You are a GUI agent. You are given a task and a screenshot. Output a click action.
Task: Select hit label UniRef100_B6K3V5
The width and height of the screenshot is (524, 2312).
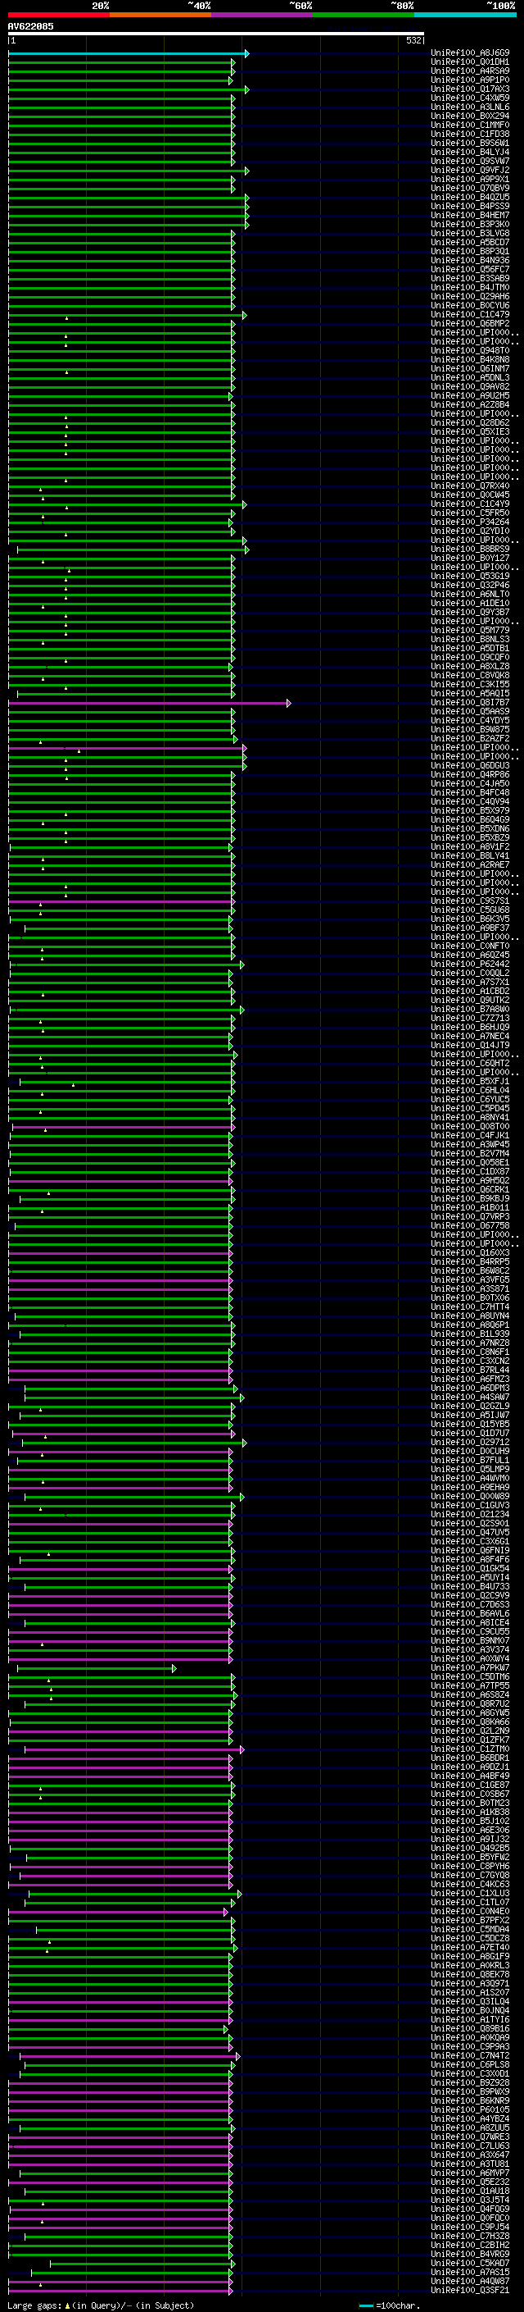click(470, 919)
